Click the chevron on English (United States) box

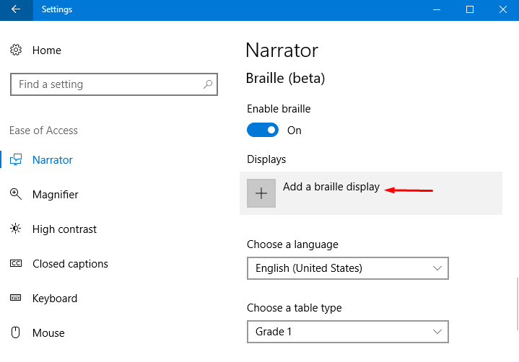pyautogui.click(x=437, y=268)
